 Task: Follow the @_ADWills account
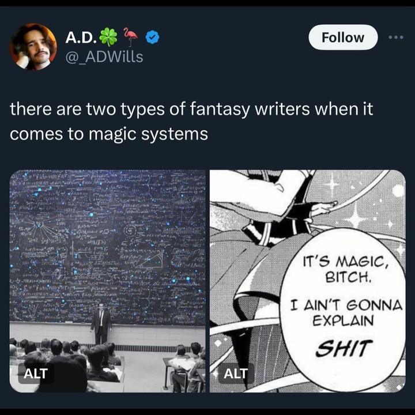[x=343, y=37]
